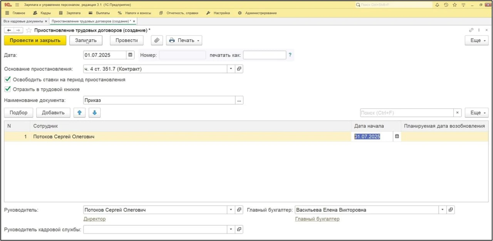This screenshot has width=493, height=241.
Task: Go forward with the right arrow
Action: tap(18, 30)
